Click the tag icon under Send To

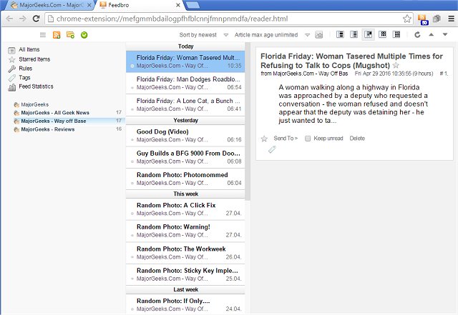272,149
